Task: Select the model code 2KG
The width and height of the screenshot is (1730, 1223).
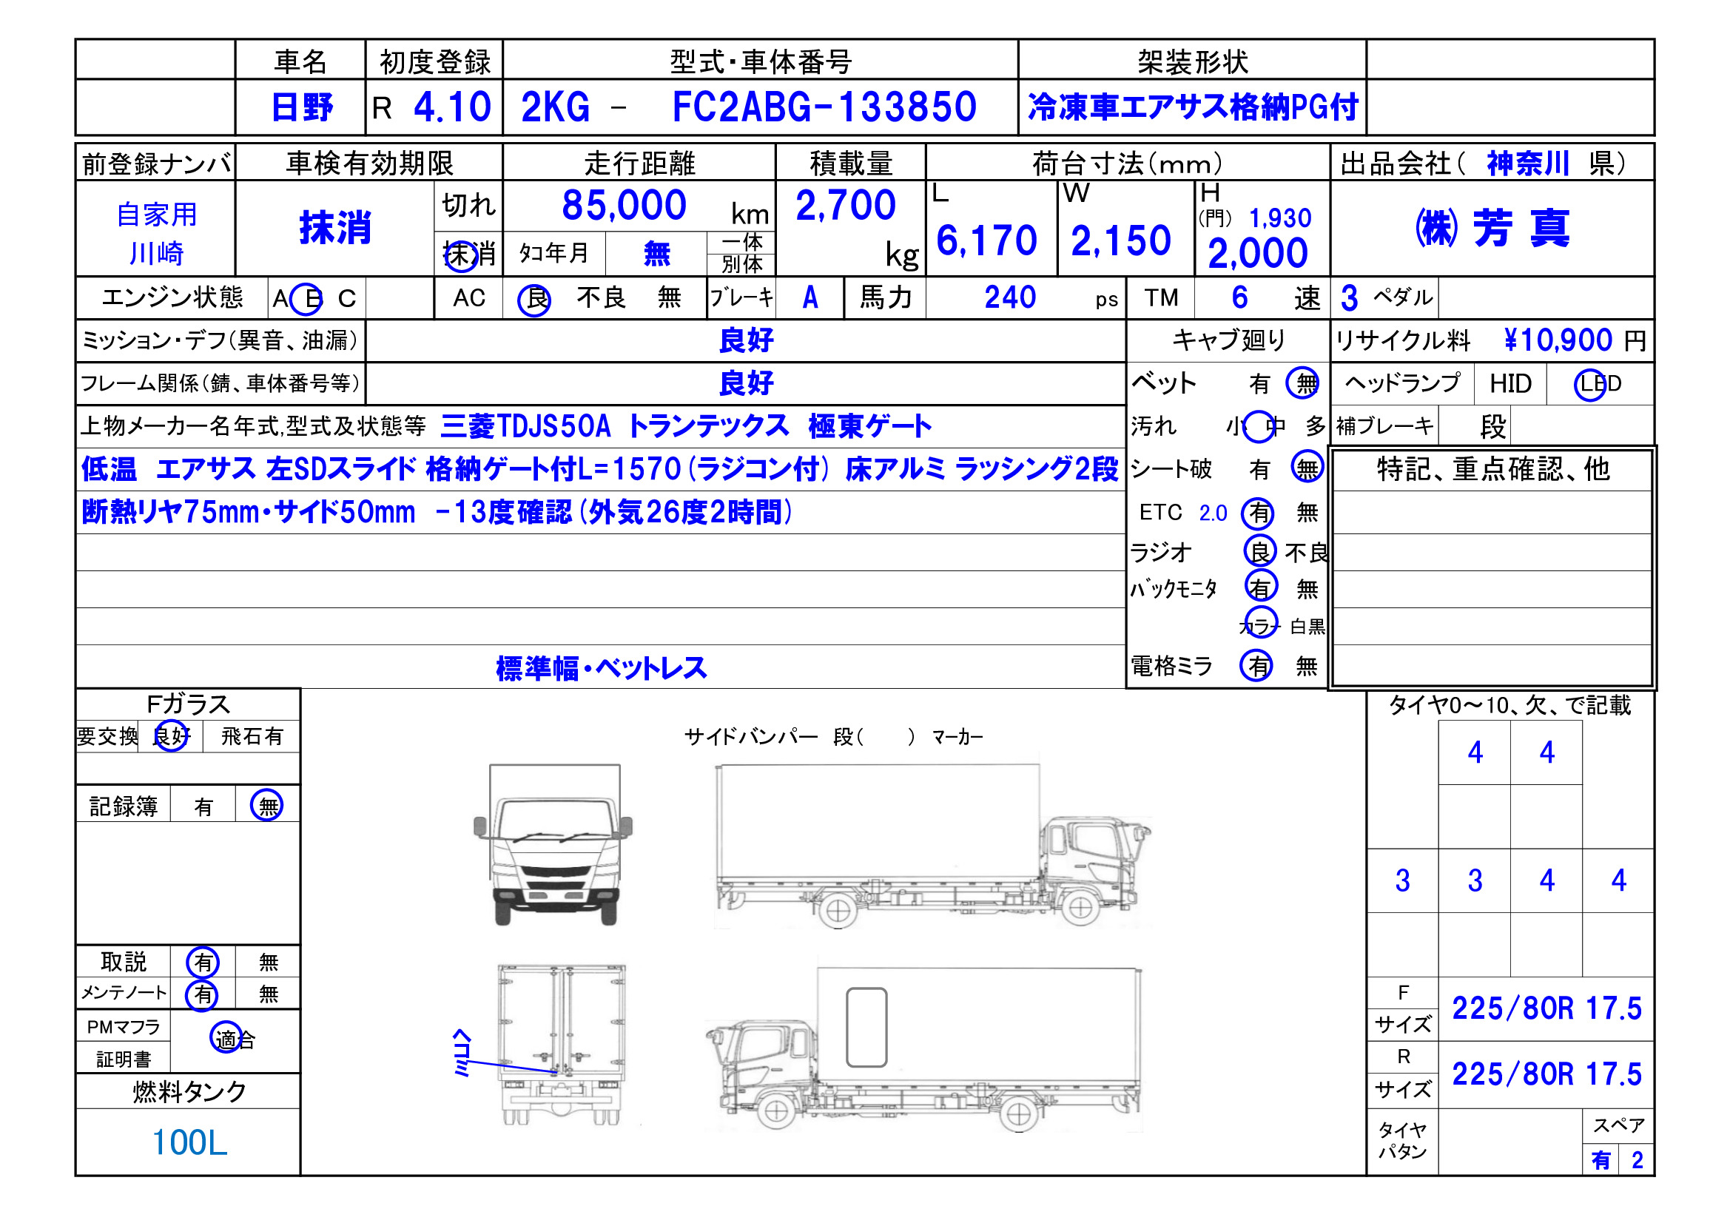Action: [x=555, y=107]
